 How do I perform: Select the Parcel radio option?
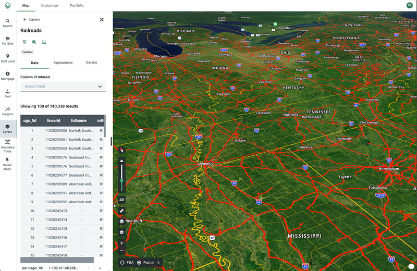[x=139, y=263]
